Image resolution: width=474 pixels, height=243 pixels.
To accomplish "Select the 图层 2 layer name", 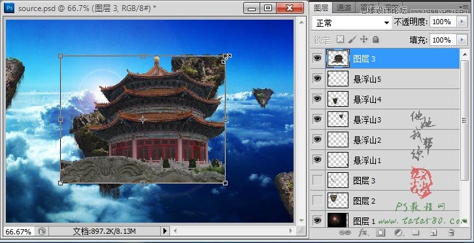I will [x=364, y=201].
